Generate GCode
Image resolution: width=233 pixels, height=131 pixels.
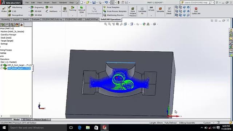pyautogui.click(x=151, y=9)
